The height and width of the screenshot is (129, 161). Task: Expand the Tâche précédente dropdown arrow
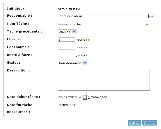coord(74,32)
